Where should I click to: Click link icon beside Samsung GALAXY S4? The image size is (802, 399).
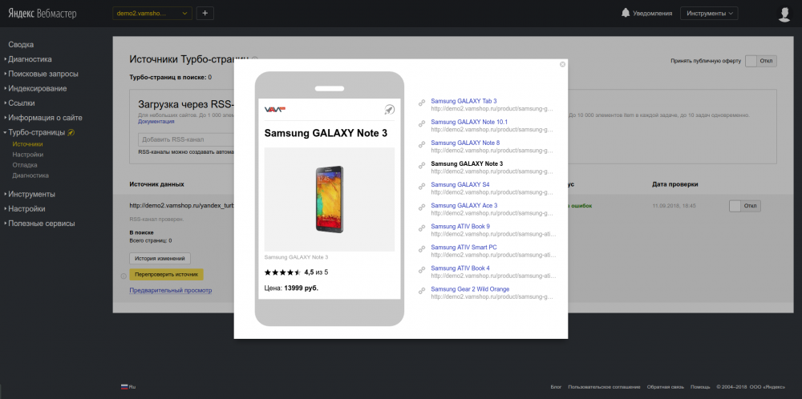tap(422, 187)
